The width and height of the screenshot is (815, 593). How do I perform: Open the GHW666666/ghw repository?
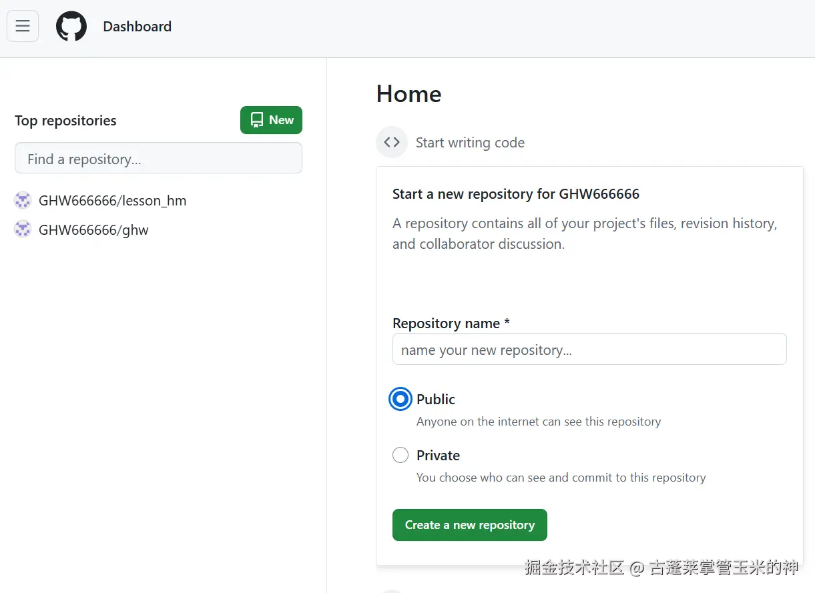(93, 230)
